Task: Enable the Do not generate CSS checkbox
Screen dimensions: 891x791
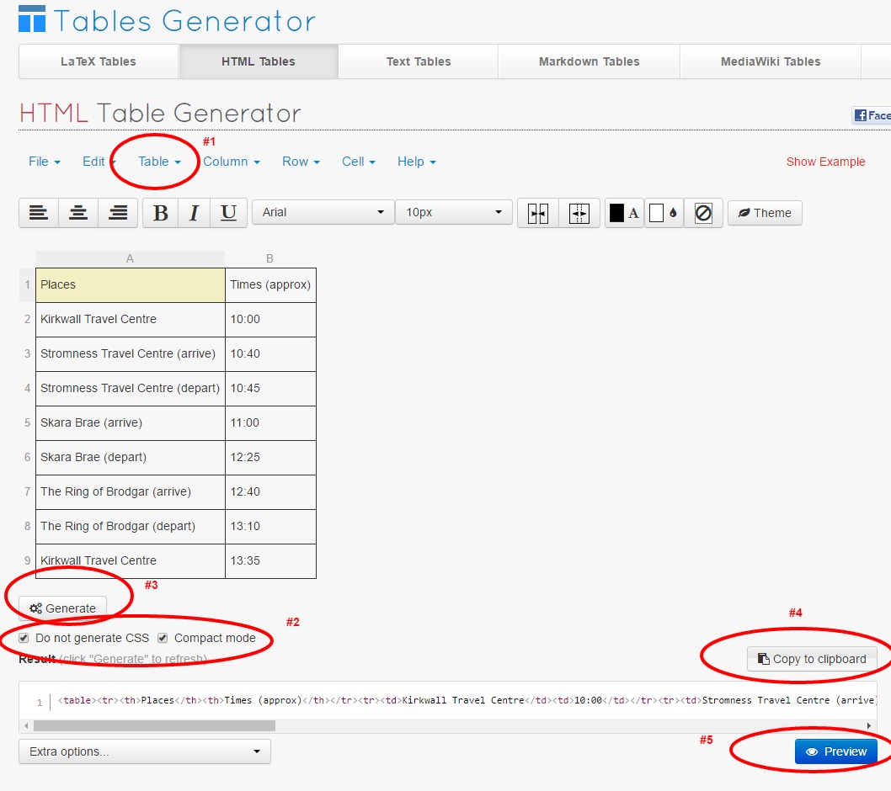Action: [24, 638]
